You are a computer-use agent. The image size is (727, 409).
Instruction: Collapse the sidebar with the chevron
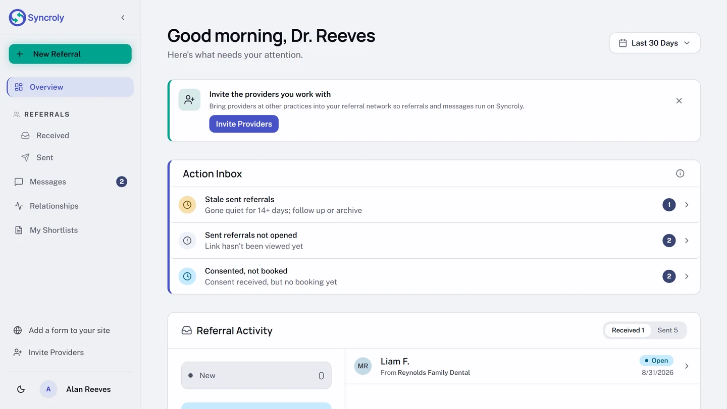[x=123, y=18]
